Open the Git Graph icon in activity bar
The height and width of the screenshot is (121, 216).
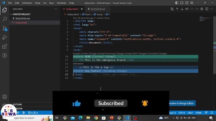click(4, 55)
